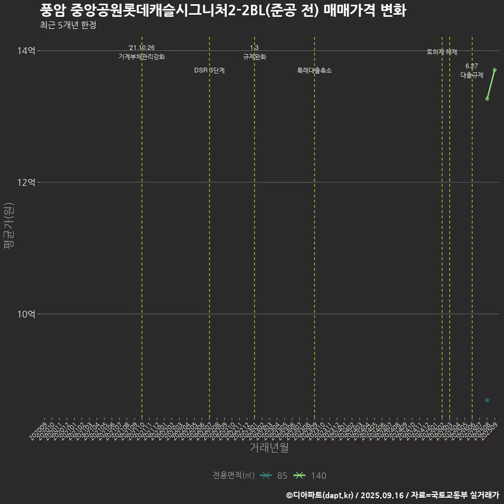Click the subtitle 최근 5개년 한정

coord(68,25)
